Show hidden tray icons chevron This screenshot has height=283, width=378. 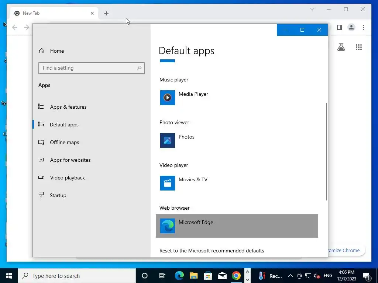click(x=291, y=276)
